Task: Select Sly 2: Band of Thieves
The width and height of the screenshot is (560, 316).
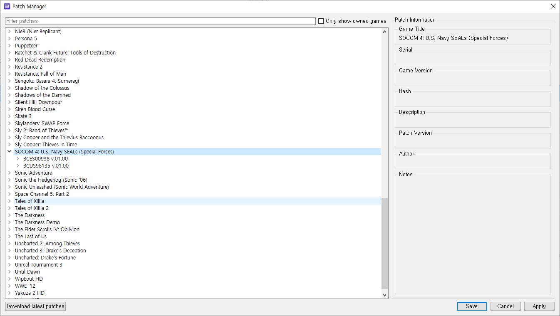Action: point(42,131)
